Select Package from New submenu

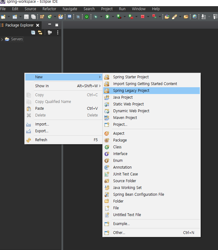click(x=151, y=140)
